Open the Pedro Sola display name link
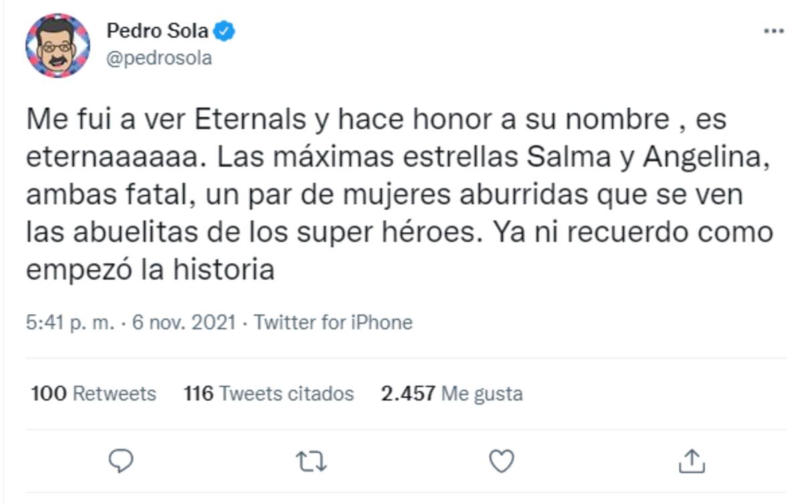Viewport: 803px width, 504px height. [157, 31]
